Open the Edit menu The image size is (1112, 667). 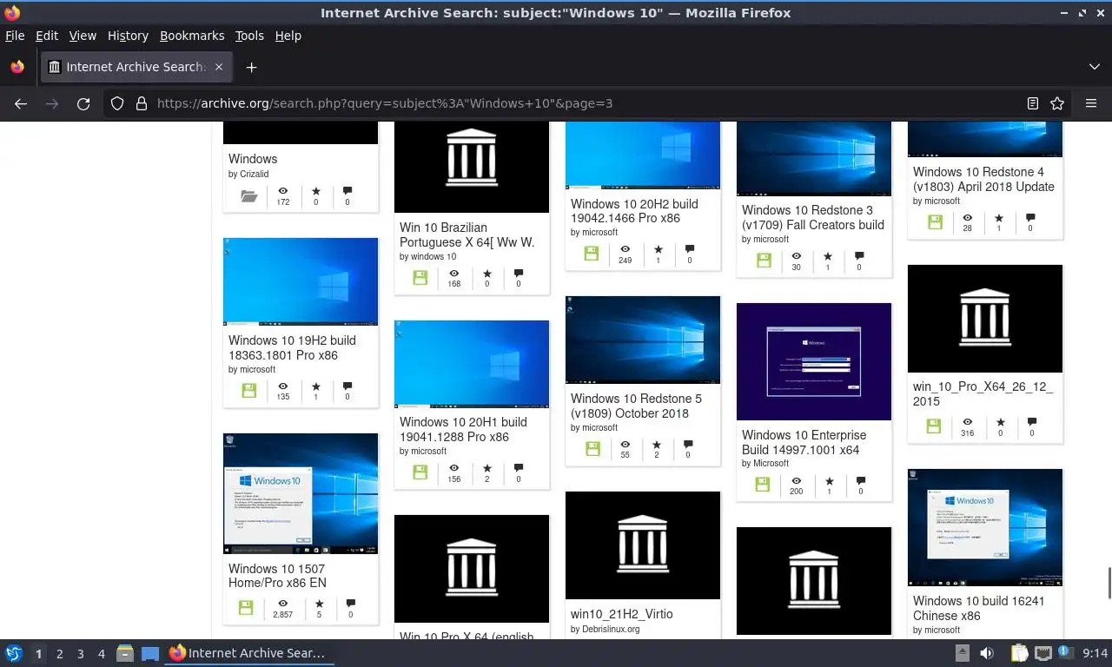coord(47,36)
